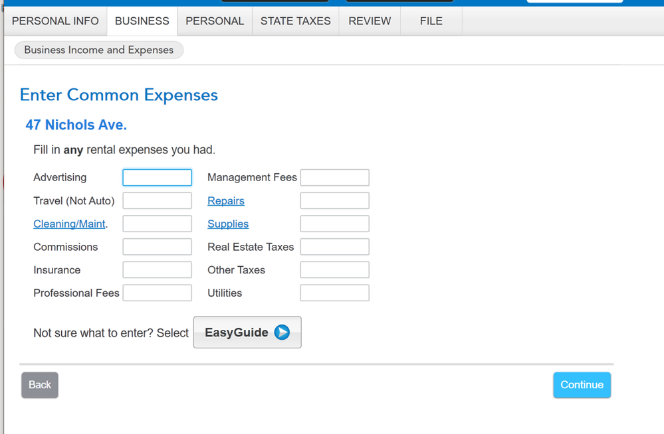Image resolution: width=664 pixels, height=434 pixels.
Task: Open the Cleaning/Maint. help link
Action: point(70,224)
